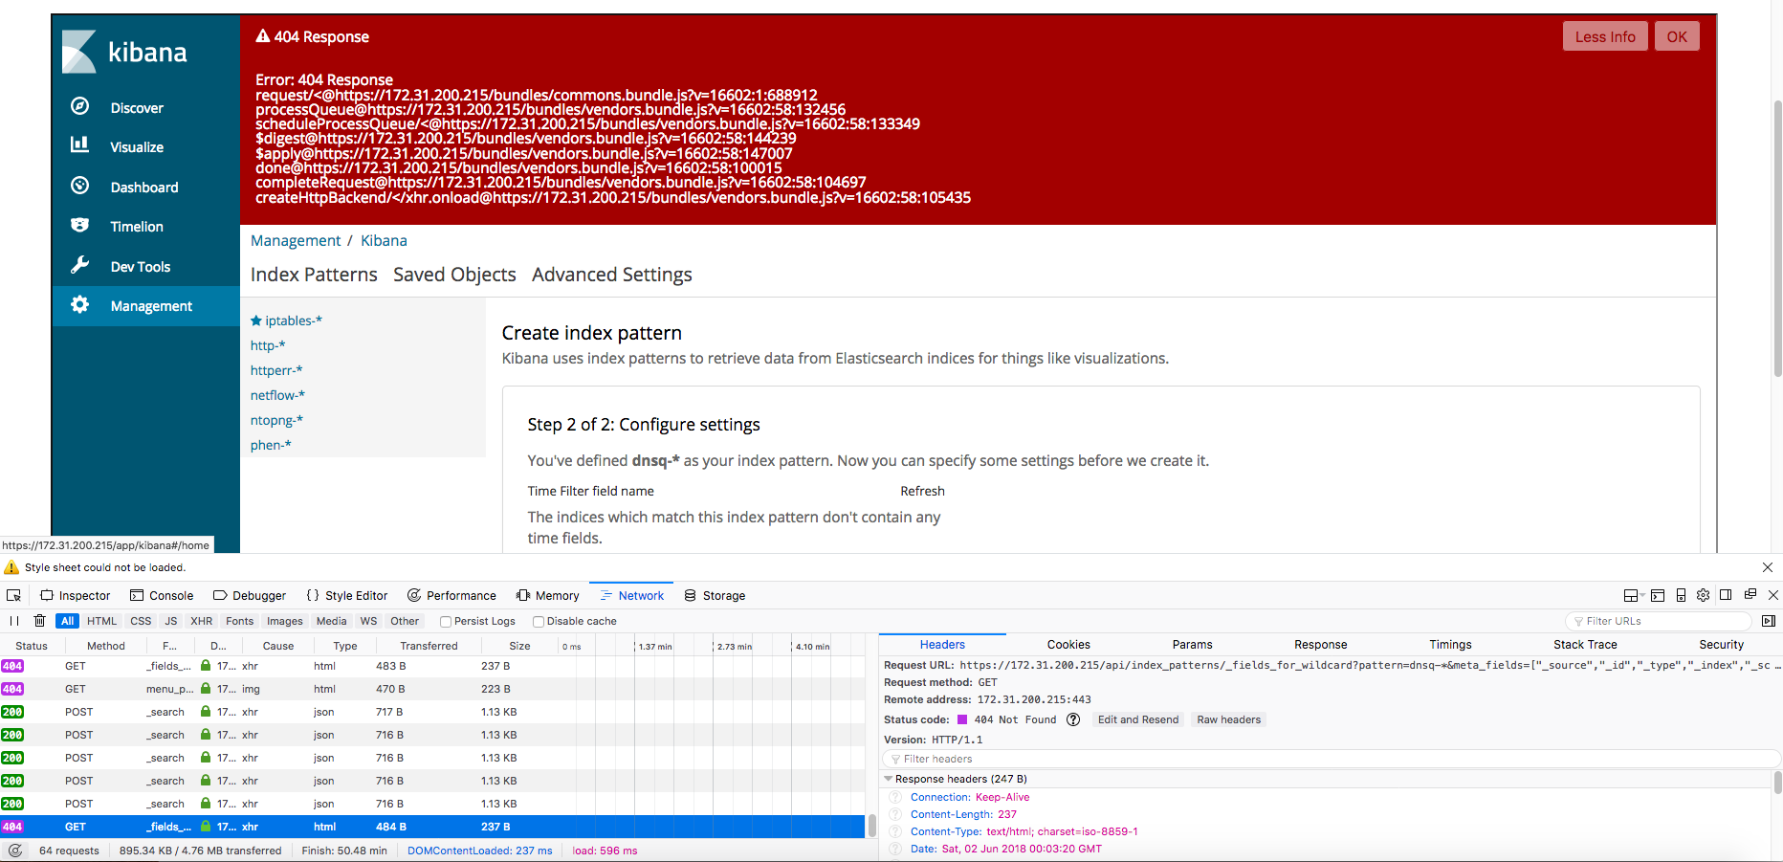Dismiss the stylesheet warning notification bar
The image size is (1783, 862).
click(1768, 567)
